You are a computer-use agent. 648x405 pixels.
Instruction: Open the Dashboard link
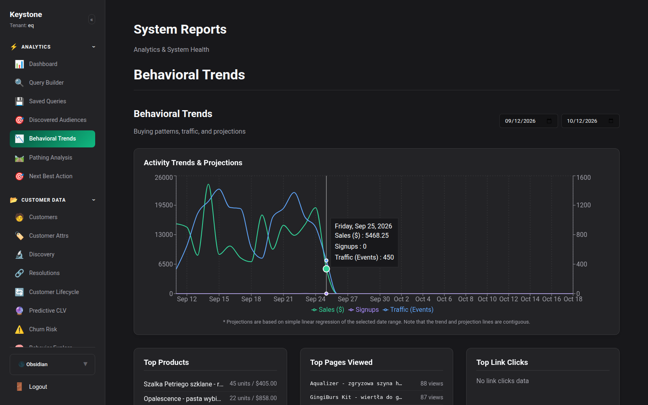point(52,64)
